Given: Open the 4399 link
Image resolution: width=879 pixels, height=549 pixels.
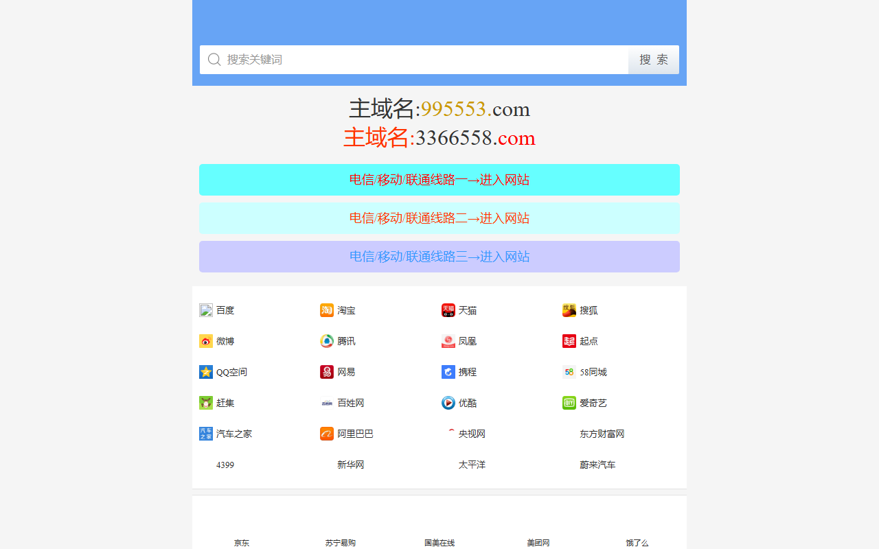Looking at the screenshot, I should pyautogui.click(x=225, y=465).
